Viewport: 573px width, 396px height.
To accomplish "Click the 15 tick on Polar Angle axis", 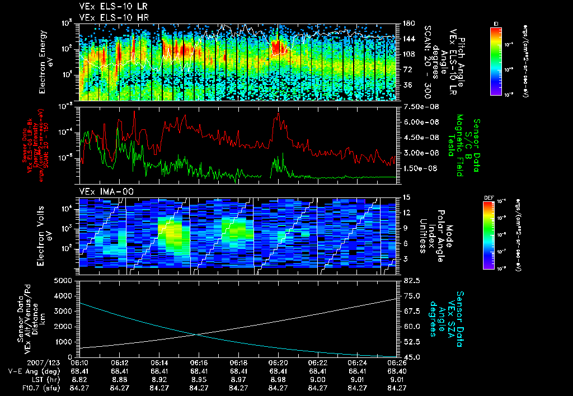I will pyautogui.click(x=406, y=197).
